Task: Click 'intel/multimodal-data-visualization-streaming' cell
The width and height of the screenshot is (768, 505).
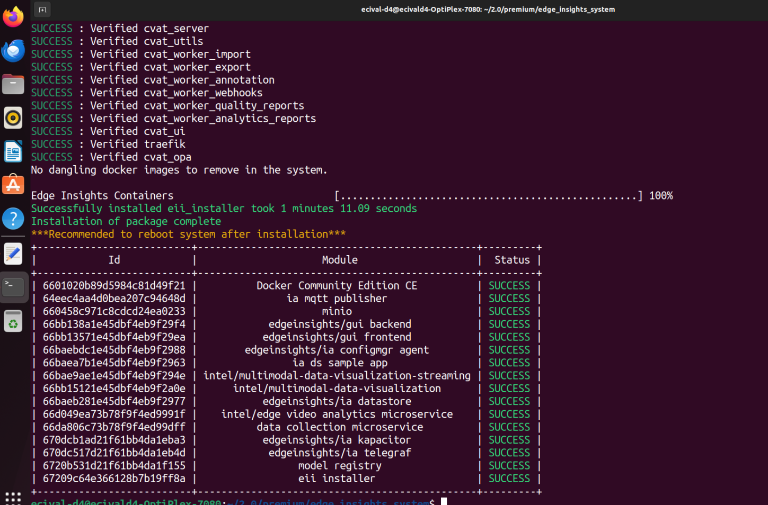Action: pos(337,376)
